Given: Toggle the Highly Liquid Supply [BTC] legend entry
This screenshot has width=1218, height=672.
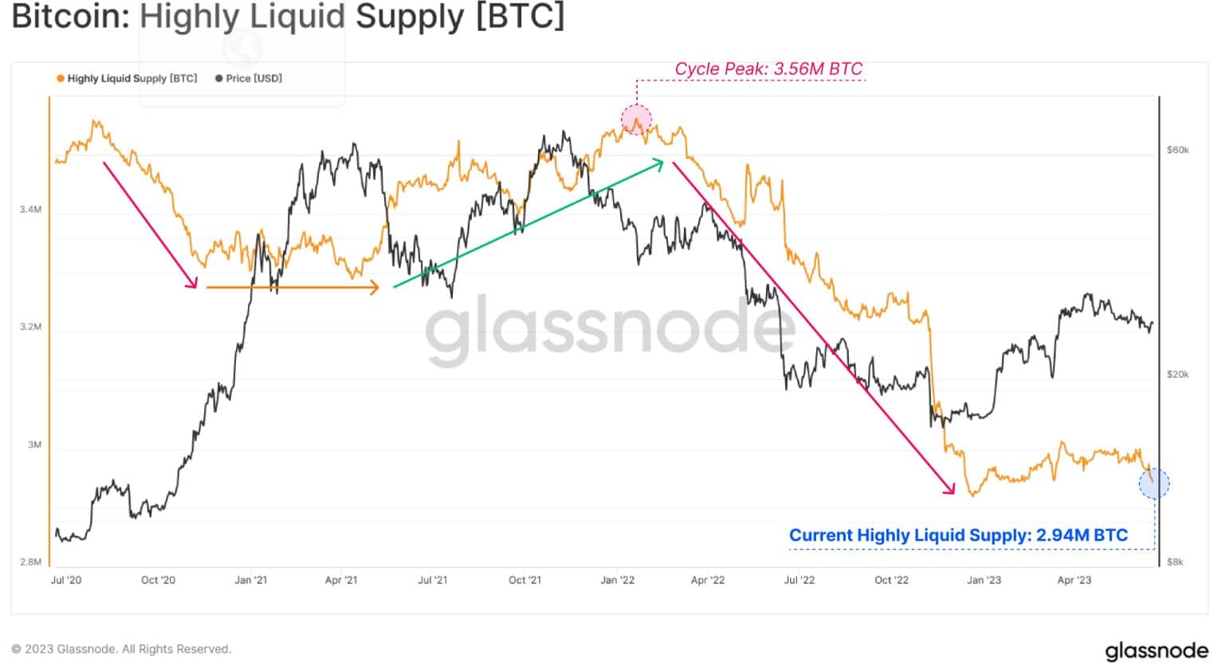Looking at the screenshot, I should (127, 78).
